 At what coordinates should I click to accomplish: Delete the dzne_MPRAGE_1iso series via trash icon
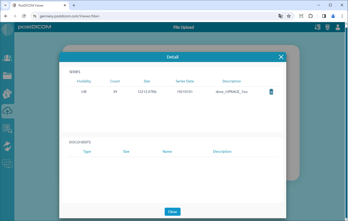pos(271,92)
